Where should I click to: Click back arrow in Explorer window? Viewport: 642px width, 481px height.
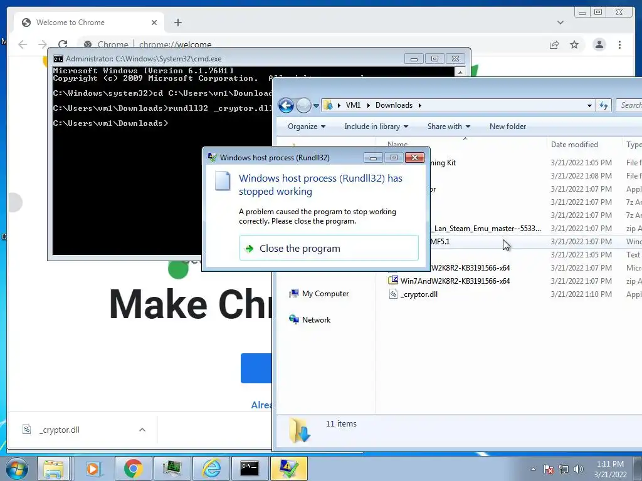[x=286, y=105]
